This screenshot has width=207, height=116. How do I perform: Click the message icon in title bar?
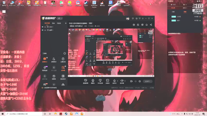click(x=133, y=18)
